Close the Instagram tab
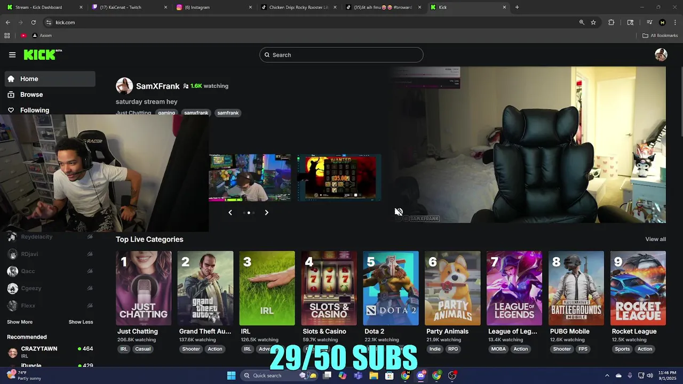The width and height of the screenshot is (683, 384). point(250,7)
